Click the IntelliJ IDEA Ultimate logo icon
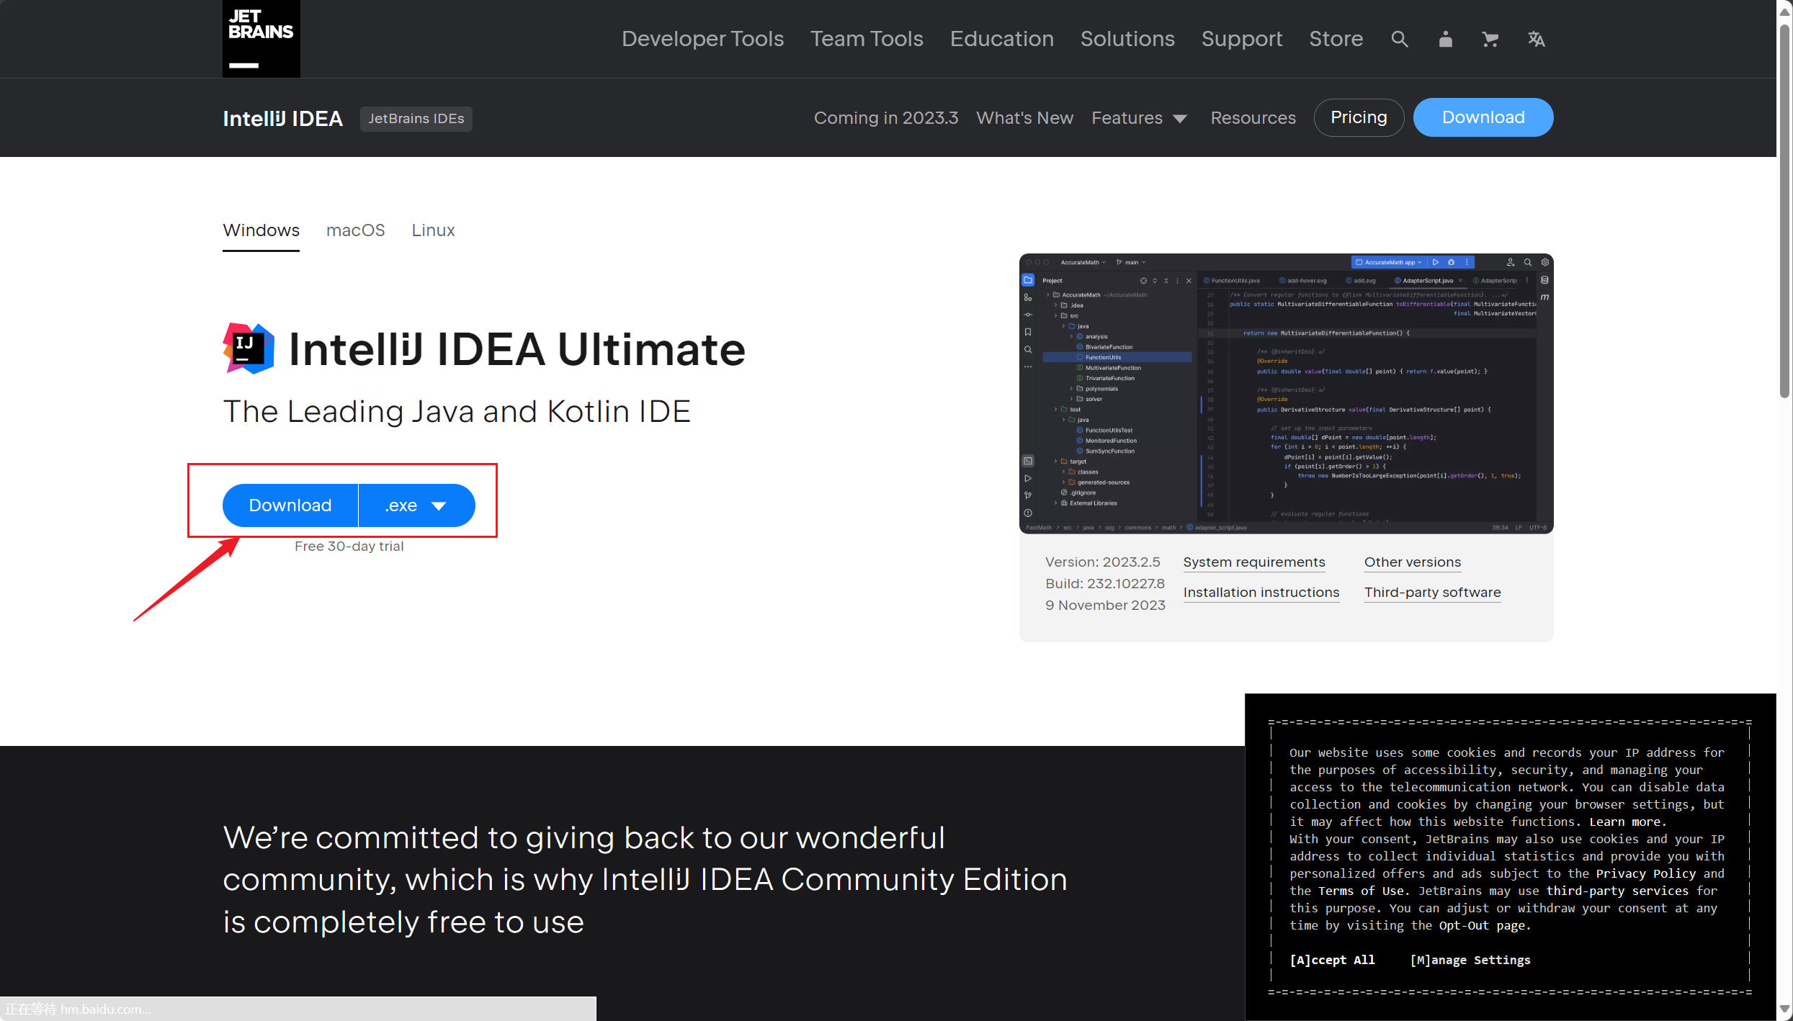This screenshot has height=1021, width=1793. click(x=249, y=348)
